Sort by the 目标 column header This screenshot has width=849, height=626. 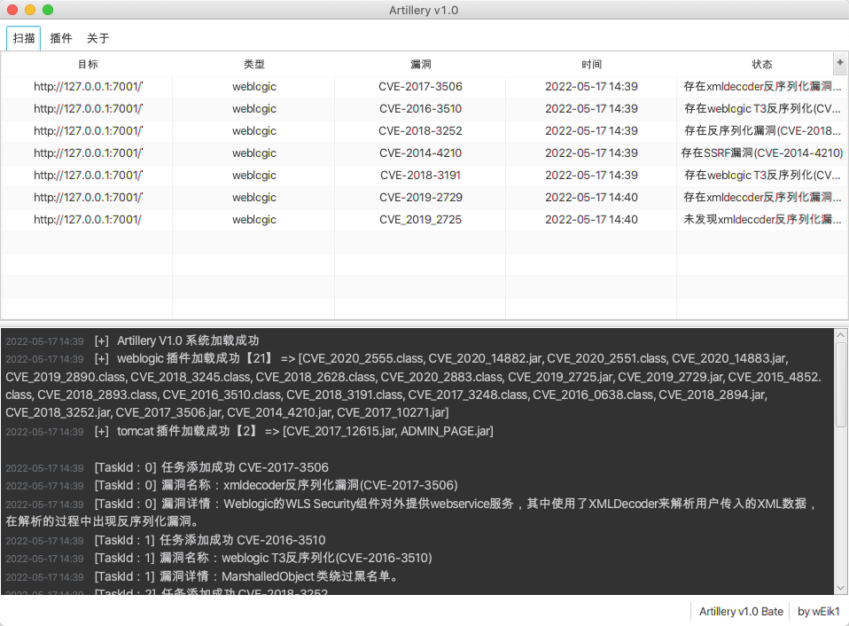(x=88, y=65)
